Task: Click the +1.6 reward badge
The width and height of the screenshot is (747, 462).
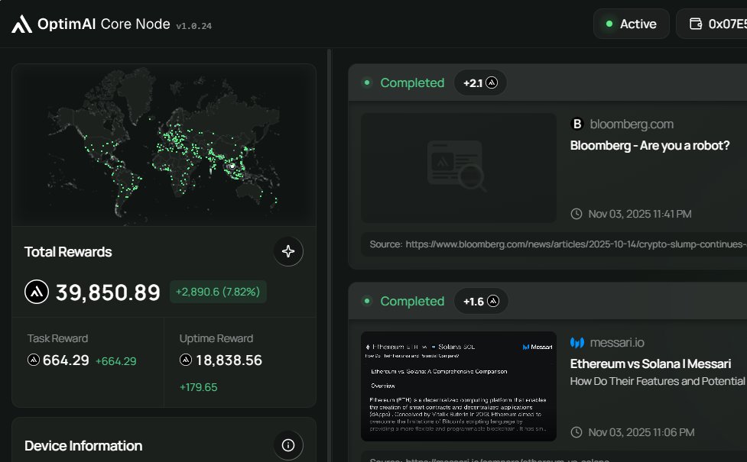Action: (481, 301)
